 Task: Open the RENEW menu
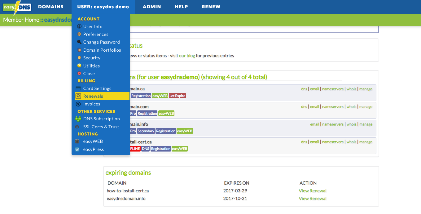pyautogui.click(x=211, y=7)
